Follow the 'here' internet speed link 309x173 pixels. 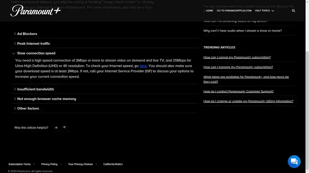click(143, 66)
